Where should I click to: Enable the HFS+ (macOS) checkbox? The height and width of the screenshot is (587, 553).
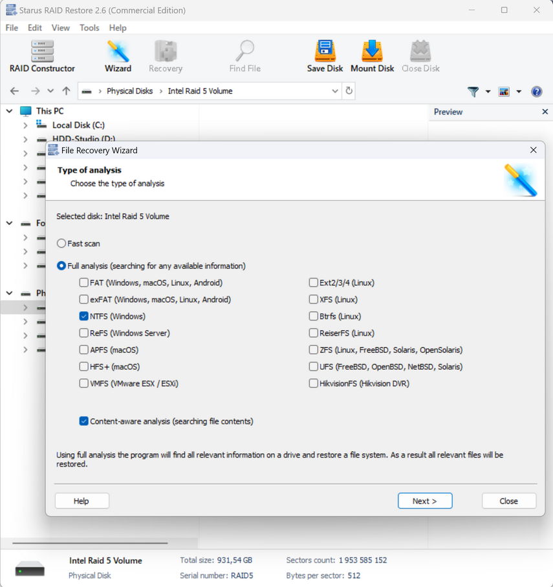(83, 367)
